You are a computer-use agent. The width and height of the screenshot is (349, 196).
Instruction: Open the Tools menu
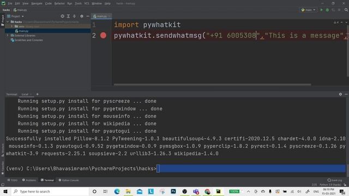point(78,3)
